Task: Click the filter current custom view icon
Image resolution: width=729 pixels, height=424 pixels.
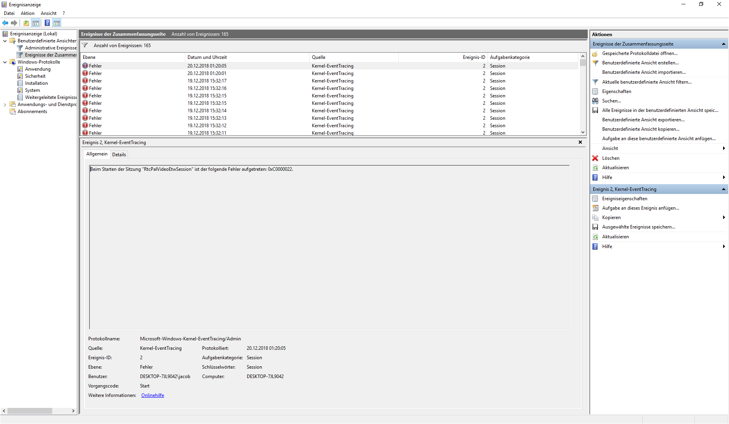Action: tap(595, 82)
